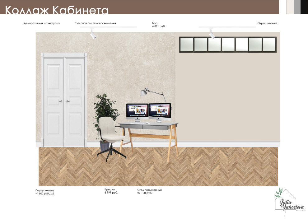Pick the gray color swatch
308x224 pixels.
pyautogui.click(x=297, y=7)
